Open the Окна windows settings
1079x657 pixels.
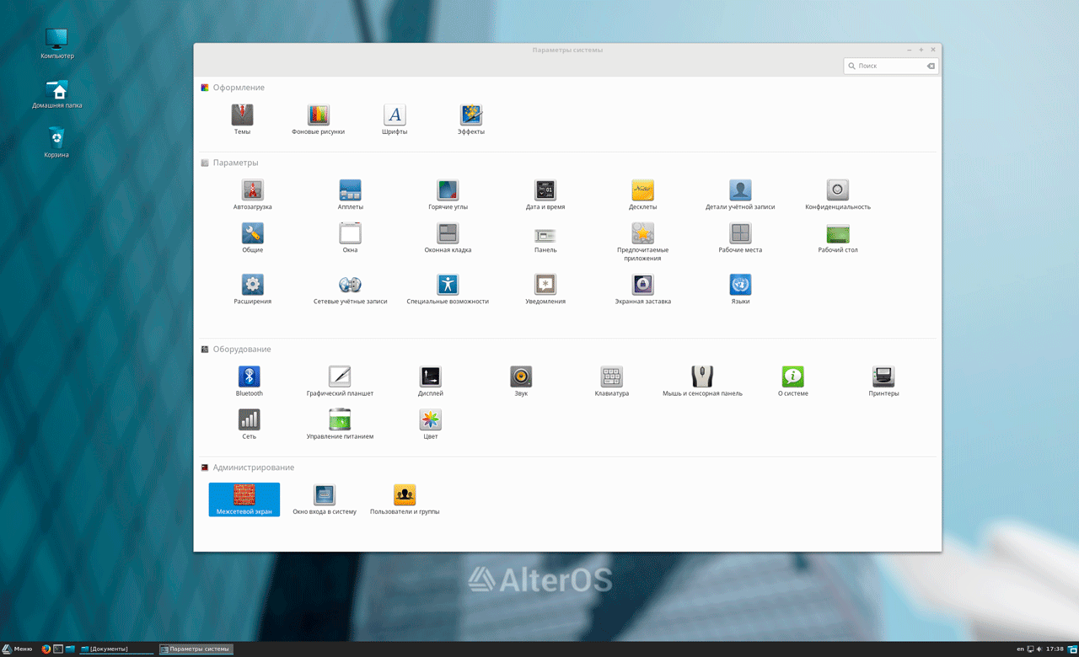coord(350,238)
